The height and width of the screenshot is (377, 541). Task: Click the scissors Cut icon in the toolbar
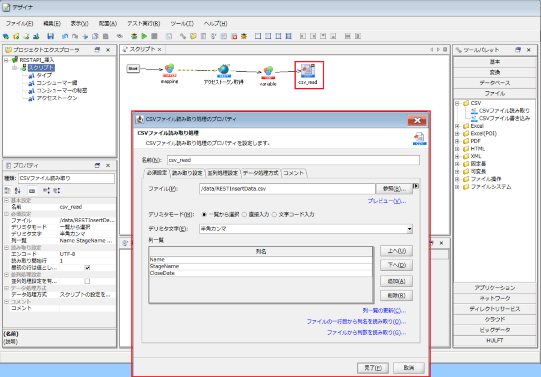click(x=85, y=36)
